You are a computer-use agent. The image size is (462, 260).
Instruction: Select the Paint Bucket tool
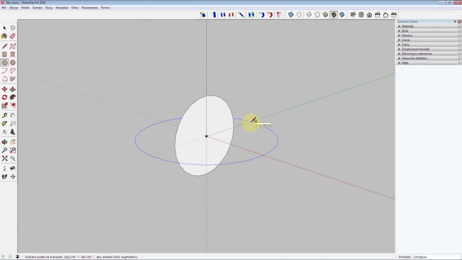pos(5,36)
